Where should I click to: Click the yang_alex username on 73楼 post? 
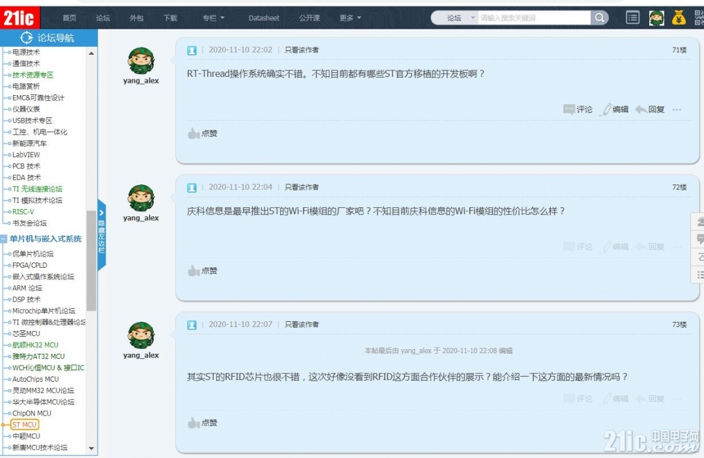click(x=141, y=355)
